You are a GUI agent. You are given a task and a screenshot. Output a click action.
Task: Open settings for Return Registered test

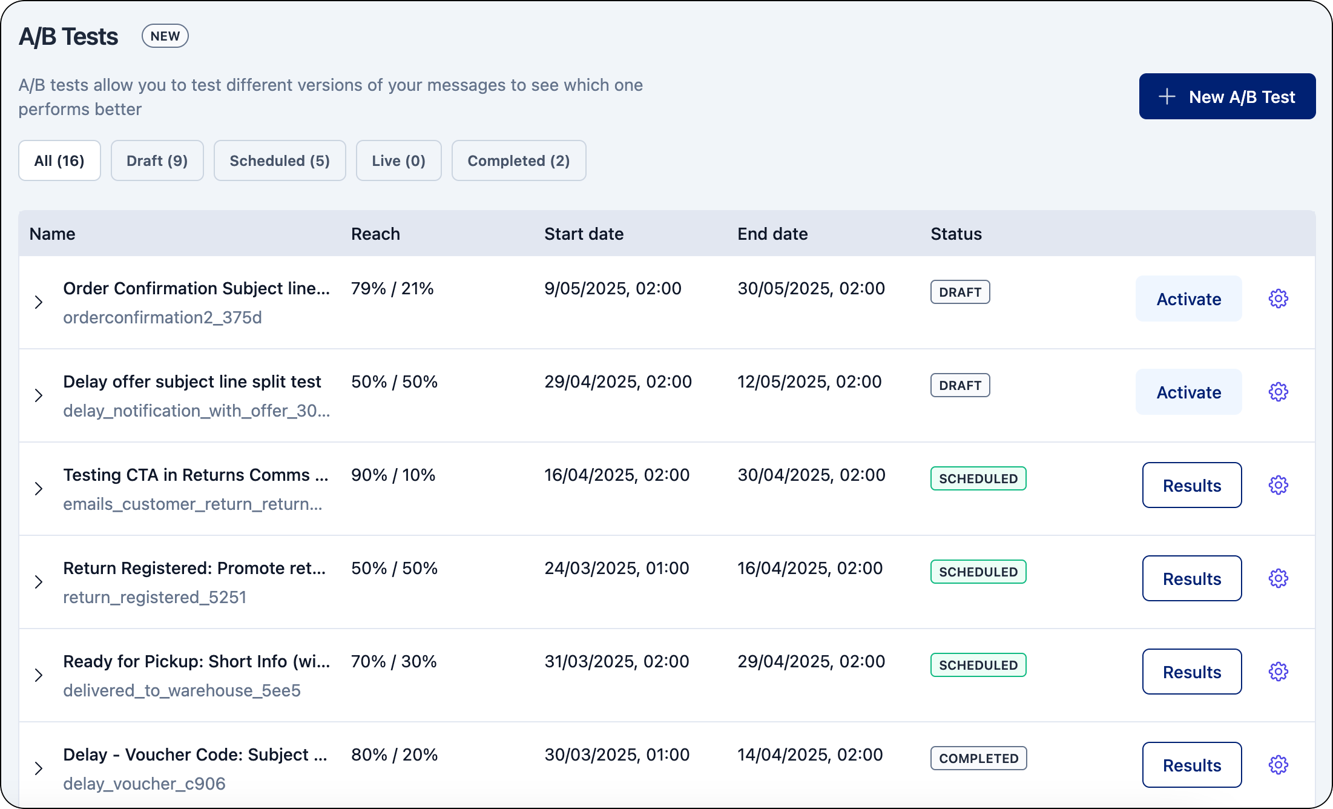(x=1279, y=578)
